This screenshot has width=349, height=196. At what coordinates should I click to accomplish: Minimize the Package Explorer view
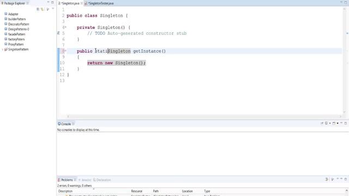tap(48, 2)
